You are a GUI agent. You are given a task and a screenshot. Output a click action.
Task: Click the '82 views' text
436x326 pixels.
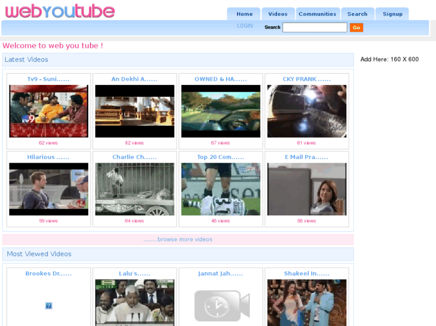tap(134, 143)
